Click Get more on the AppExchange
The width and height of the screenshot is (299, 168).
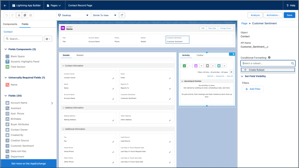tap(29, 164)
